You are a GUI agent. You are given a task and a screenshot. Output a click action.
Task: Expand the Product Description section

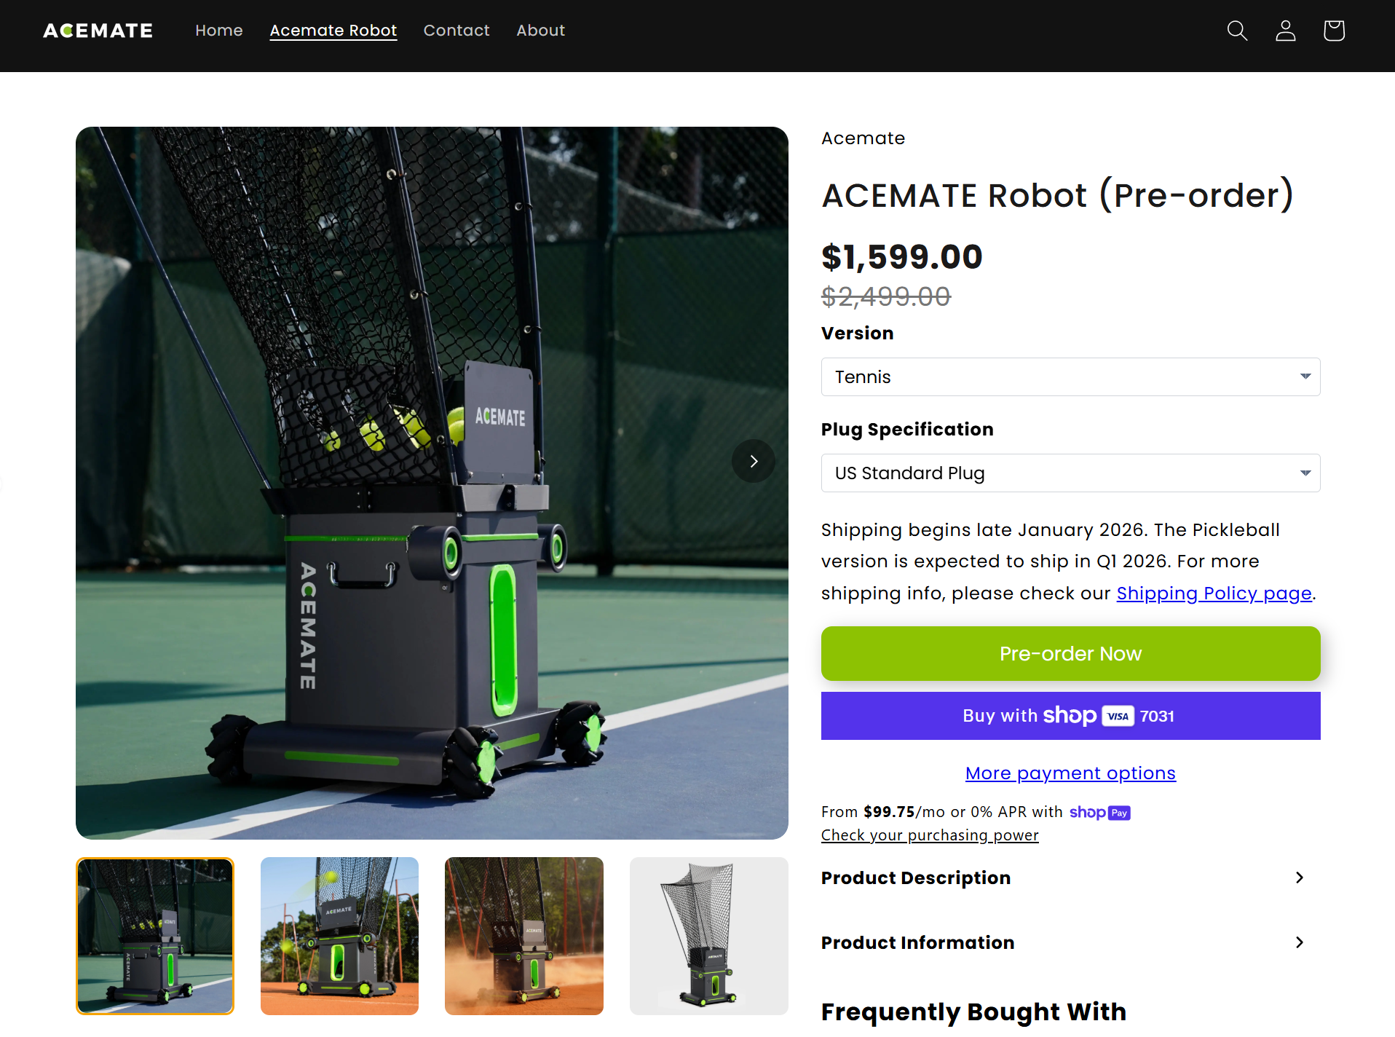click(x=1063, y=878)
